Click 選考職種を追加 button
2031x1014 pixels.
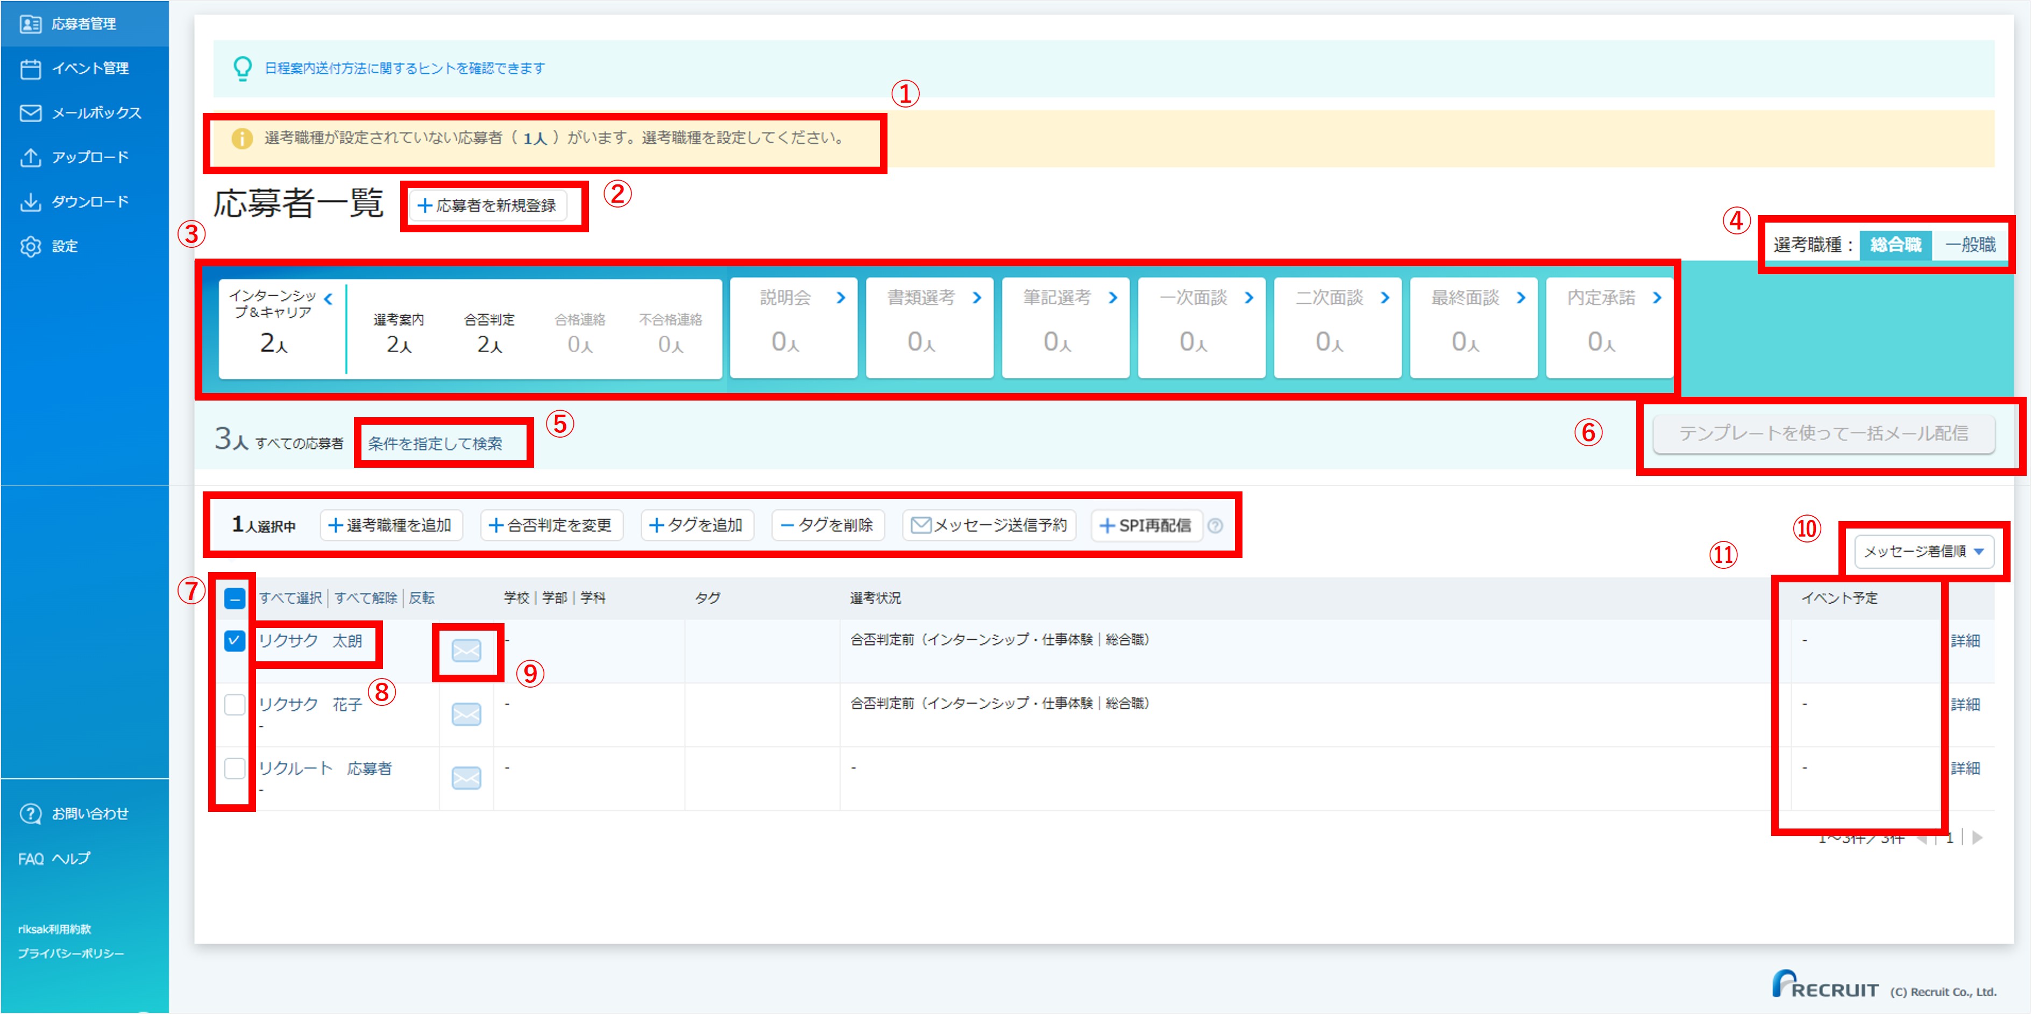tap(390, 525)
